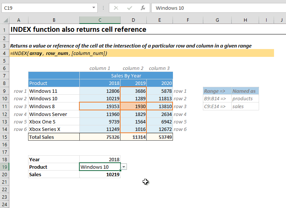Select column D header
This screenshot has width=286, height=208.
tap(133, 20)
